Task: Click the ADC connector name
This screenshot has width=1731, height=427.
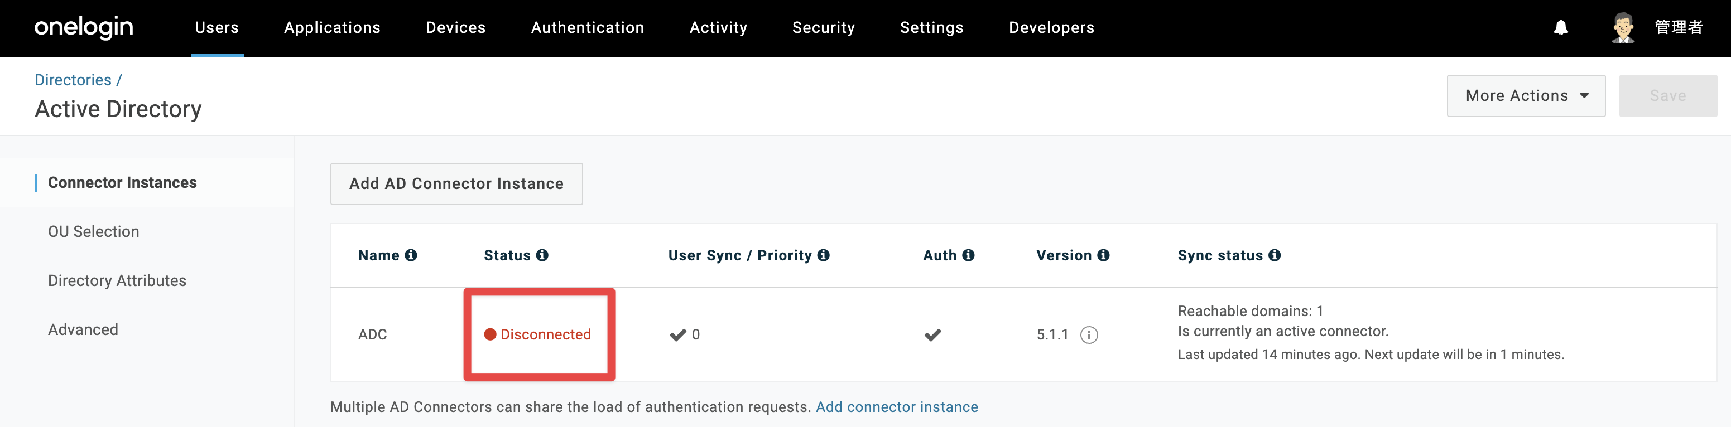Action: [x=372, y=334]
